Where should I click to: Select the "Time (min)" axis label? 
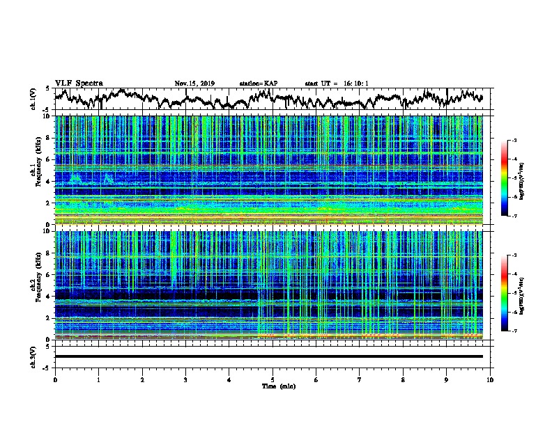pyautogui.click(x=279, y=386)
